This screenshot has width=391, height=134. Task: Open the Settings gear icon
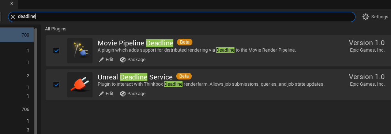pos(365,17)
